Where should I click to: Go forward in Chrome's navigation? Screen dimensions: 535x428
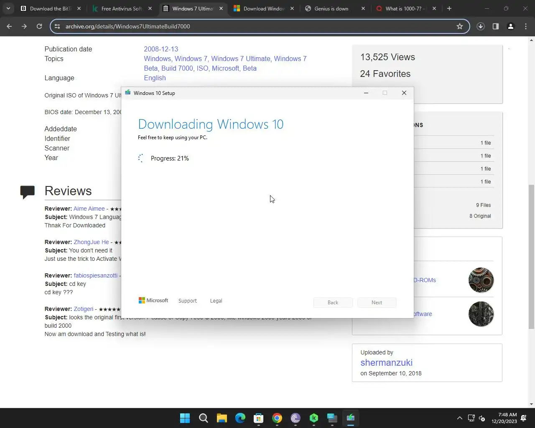[24, 26]
